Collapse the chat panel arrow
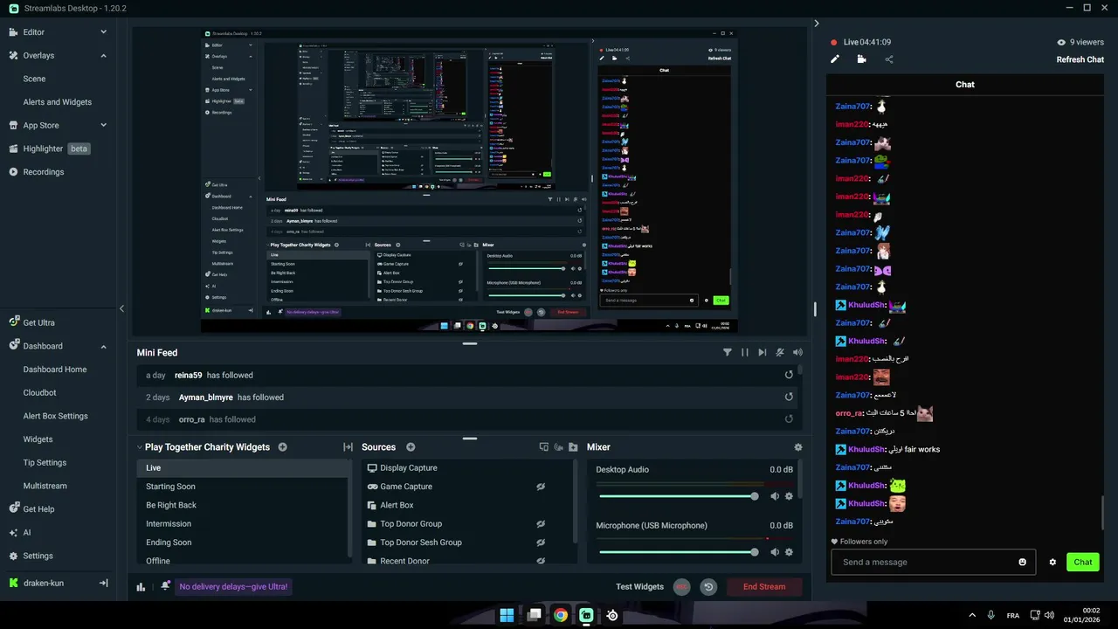This screenshot has width=1118, height=629. click(817, 24)
